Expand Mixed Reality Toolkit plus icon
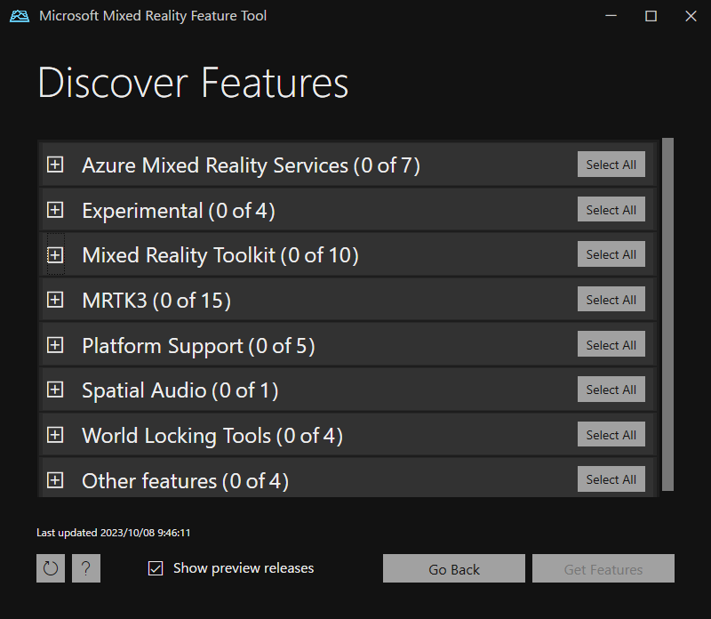Image resolution: width=711 pixels, height=619 pixels. (55, 255)
